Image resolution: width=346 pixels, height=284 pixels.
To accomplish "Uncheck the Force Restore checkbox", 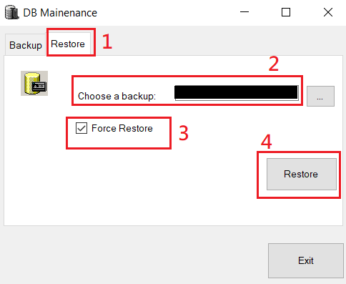I will tap(81, 128).
